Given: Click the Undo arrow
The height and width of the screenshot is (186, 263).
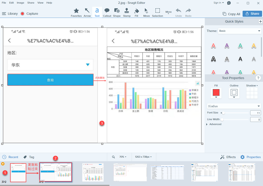Looking at the screenshot, I should click(x=179, y=13).
